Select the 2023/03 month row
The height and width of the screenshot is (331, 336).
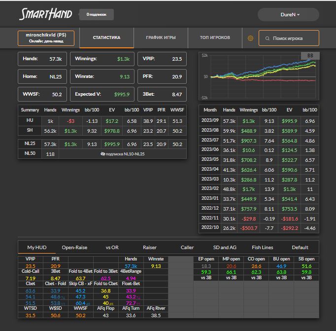tap(259, 180)
